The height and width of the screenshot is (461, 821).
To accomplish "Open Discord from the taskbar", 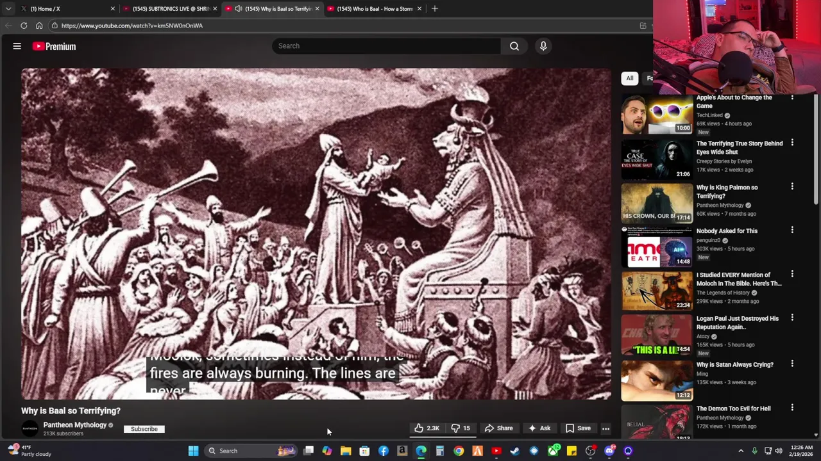I will (609, 451).
